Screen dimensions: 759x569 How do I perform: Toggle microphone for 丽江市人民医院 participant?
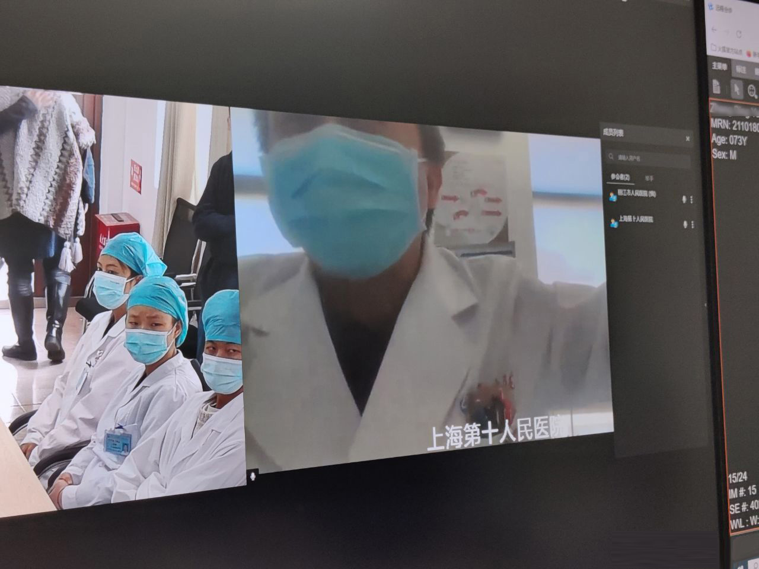(684, 200)
